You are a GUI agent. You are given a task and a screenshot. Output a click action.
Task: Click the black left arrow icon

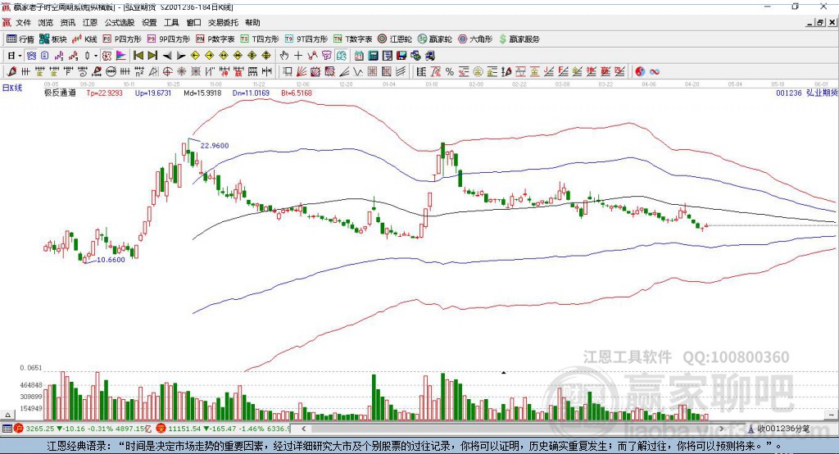[x=167, y=56]
